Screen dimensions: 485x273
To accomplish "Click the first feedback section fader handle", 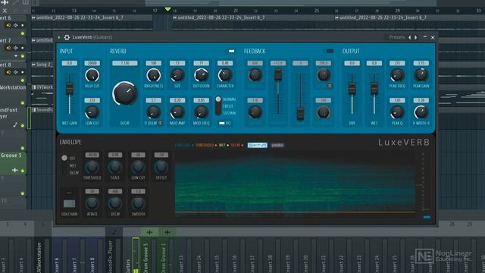I will 278,74.
